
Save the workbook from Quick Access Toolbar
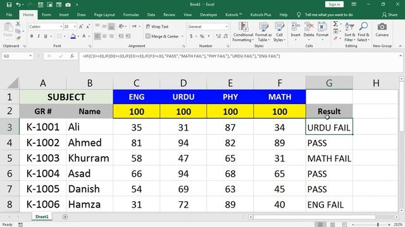pos(9,4)
